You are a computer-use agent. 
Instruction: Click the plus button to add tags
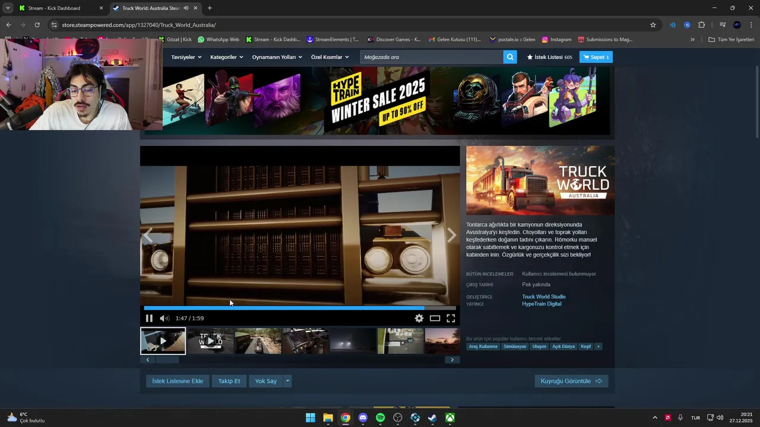click(598, 346)
